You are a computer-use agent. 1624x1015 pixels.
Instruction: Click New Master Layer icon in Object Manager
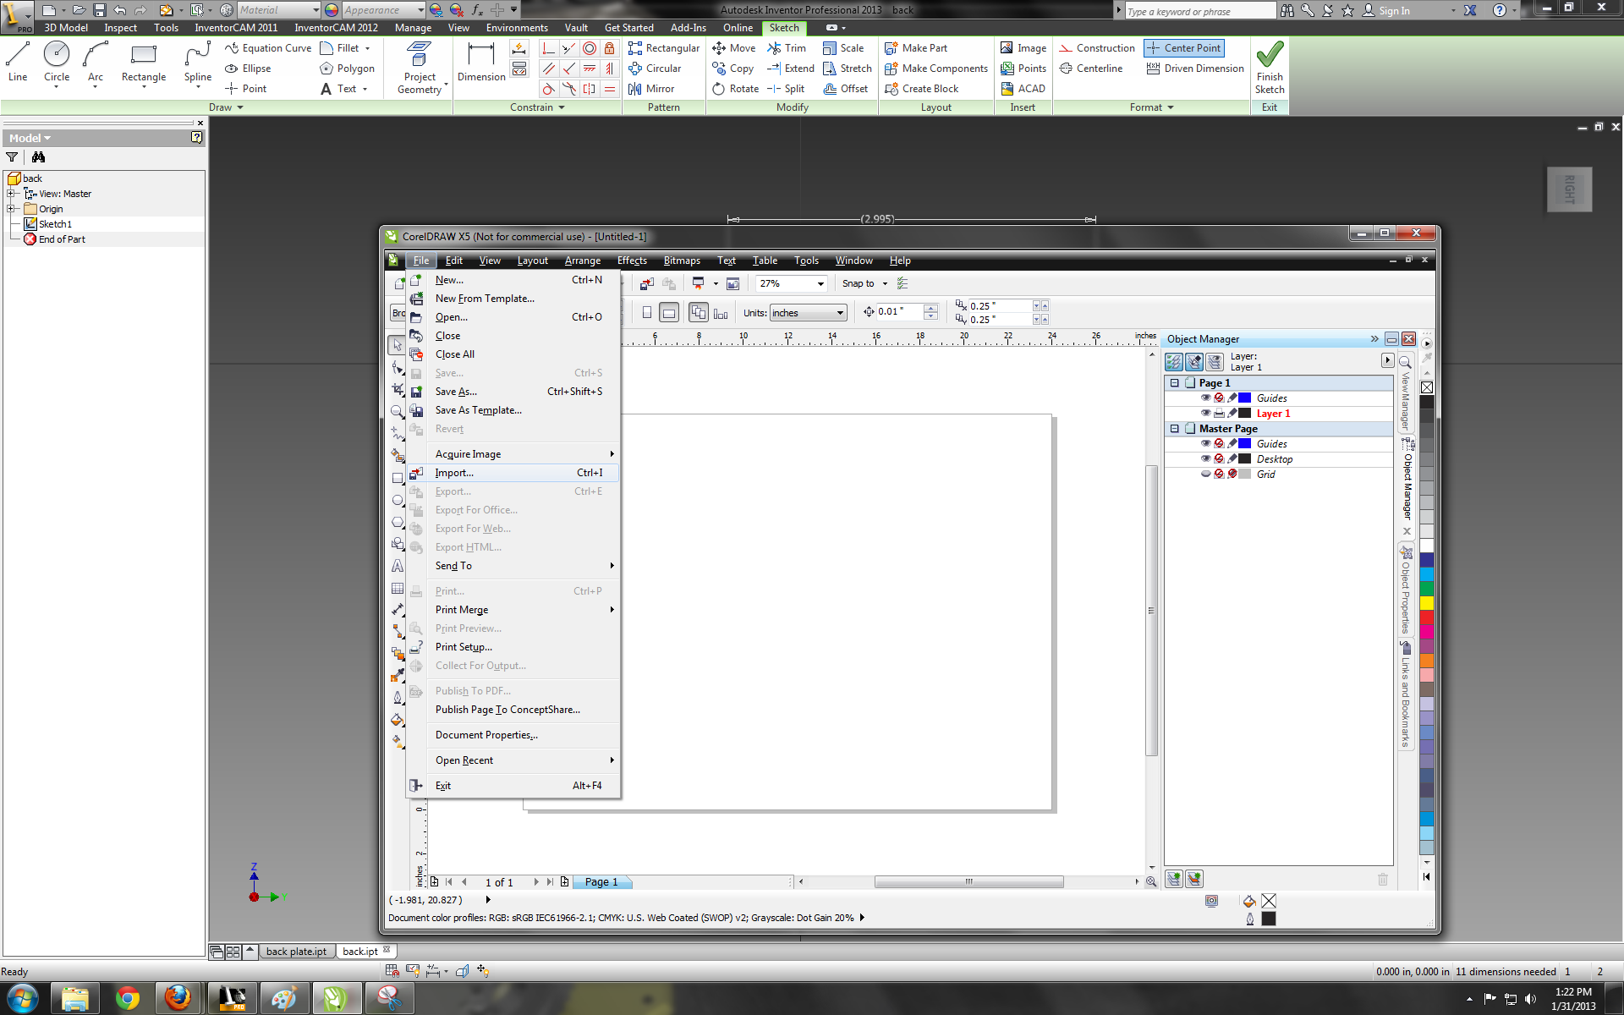[x=1194, y=880]
